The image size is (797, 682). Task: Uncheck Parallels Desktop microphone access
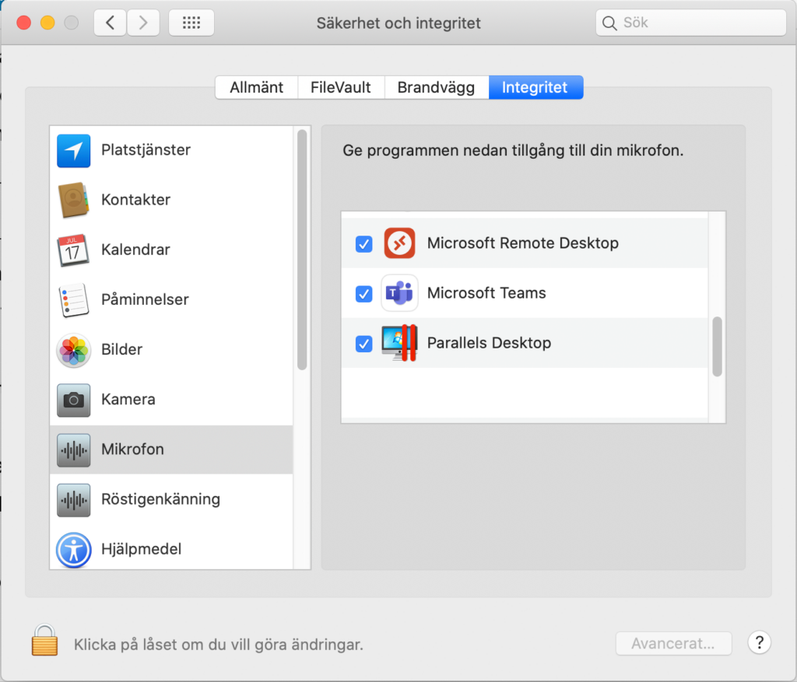(x=364, y=344)
